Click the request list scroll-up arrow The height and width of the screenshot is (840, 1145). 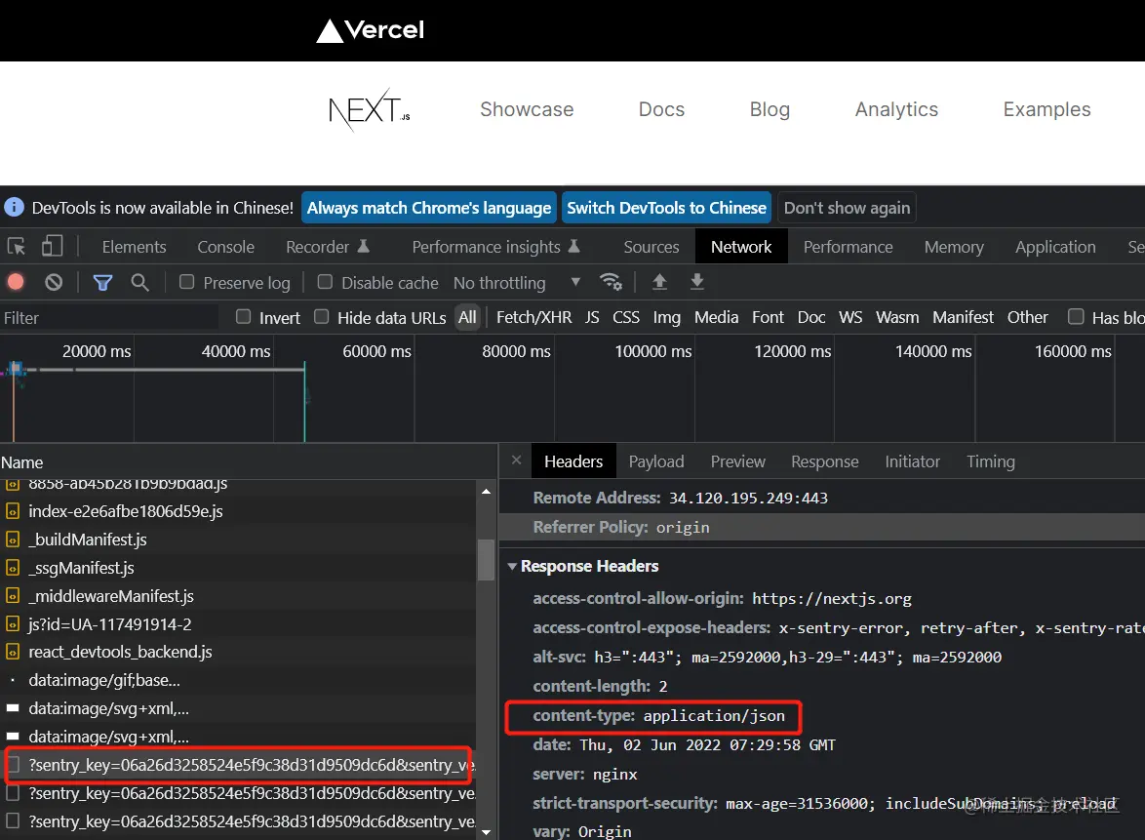tap(487, 492)
